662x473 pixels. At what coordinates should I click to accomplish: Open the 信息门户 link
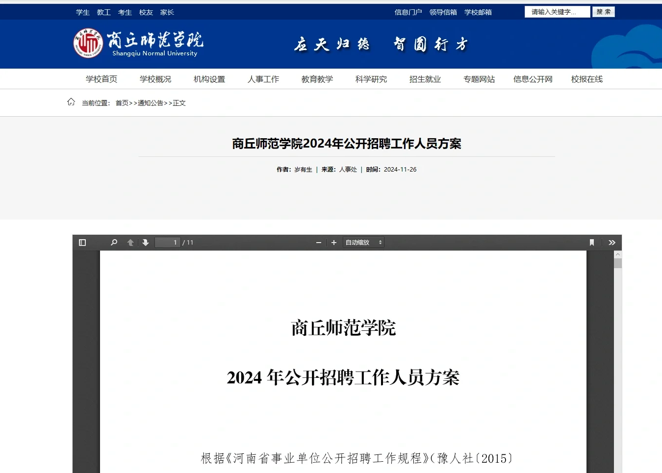pos(408,12)
